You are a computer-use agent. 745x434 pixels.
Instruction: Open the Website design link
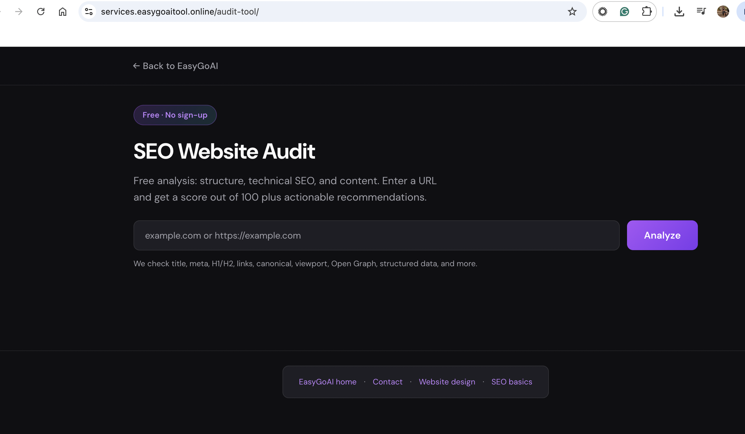point(447,382)
